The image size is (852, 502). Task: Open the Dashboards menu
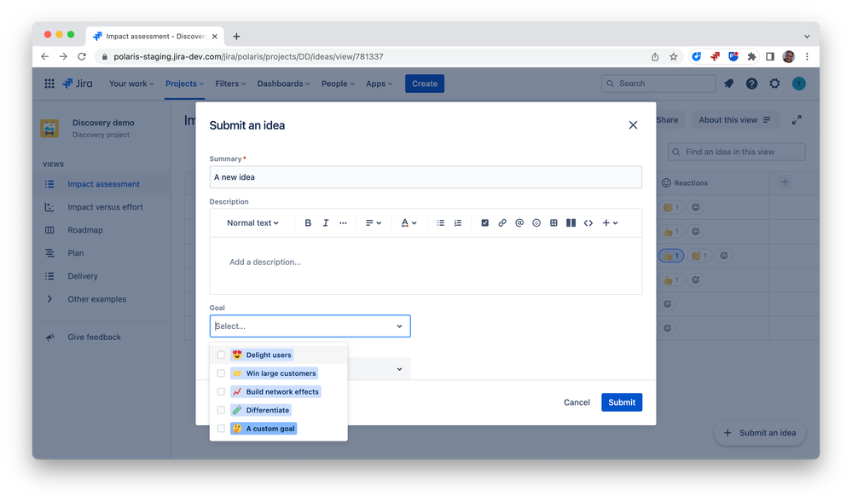pos(283,84)
